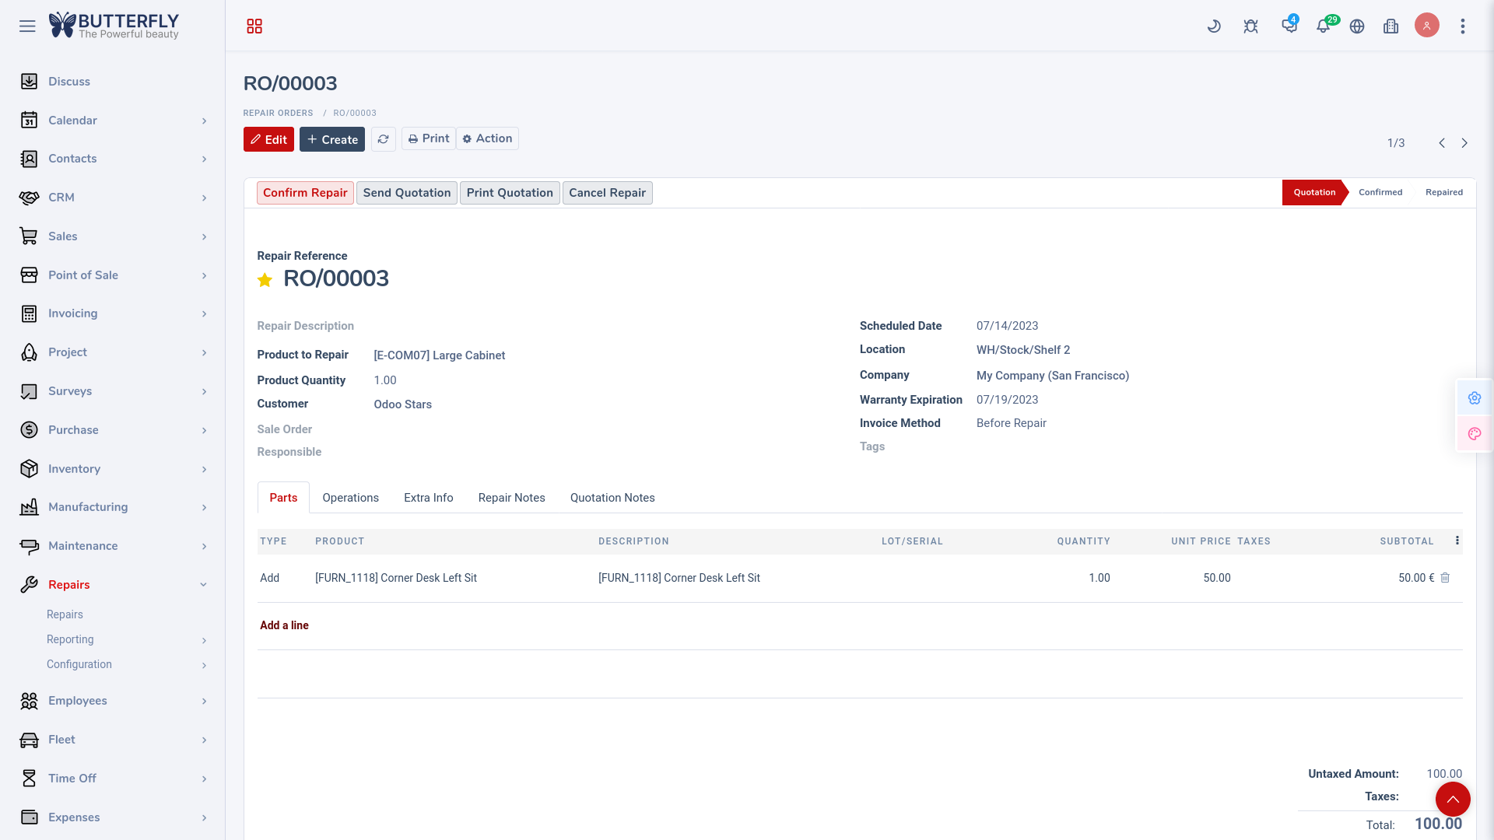Viewport: 1494px width, 840px height.
Task: Open the top-right vertical dots menu
Action: [1463, 26]
